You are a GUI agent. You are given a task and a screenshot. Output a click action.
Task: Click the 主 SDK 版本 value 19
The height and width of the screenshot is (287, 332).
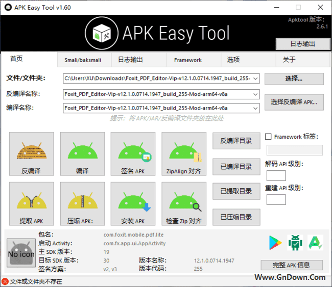click(106, 252)
